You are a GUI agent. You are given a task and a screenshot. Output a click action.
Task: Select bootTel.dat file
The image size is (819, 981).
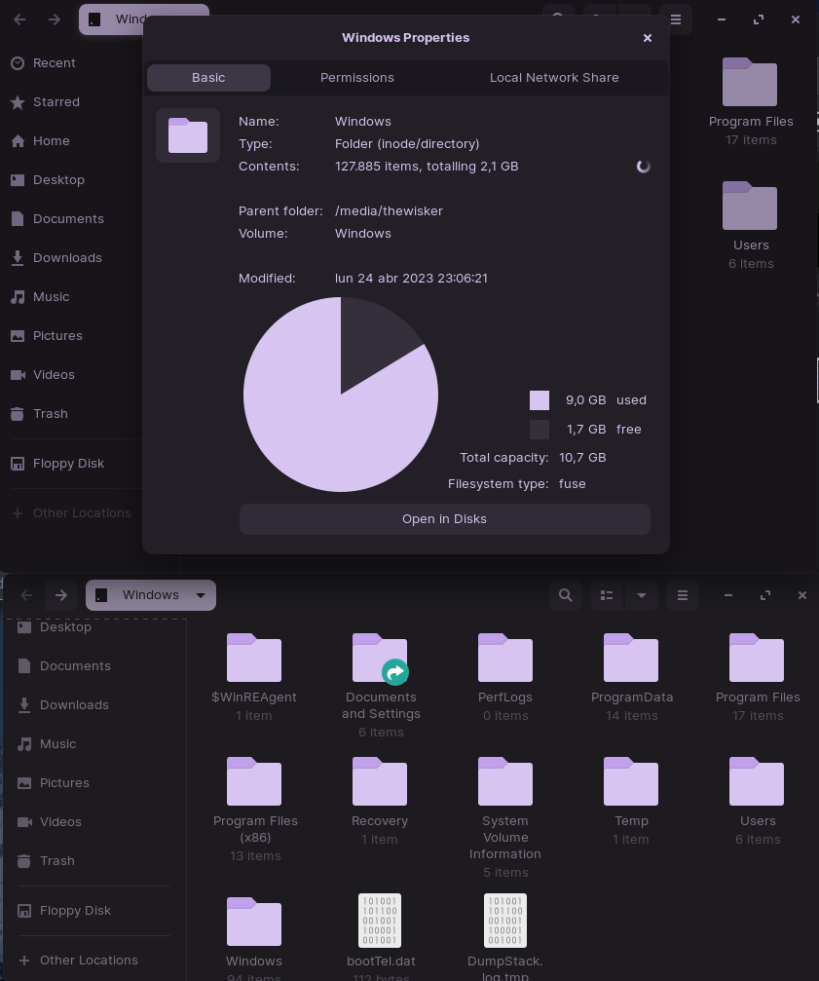[x=380, y=937]
